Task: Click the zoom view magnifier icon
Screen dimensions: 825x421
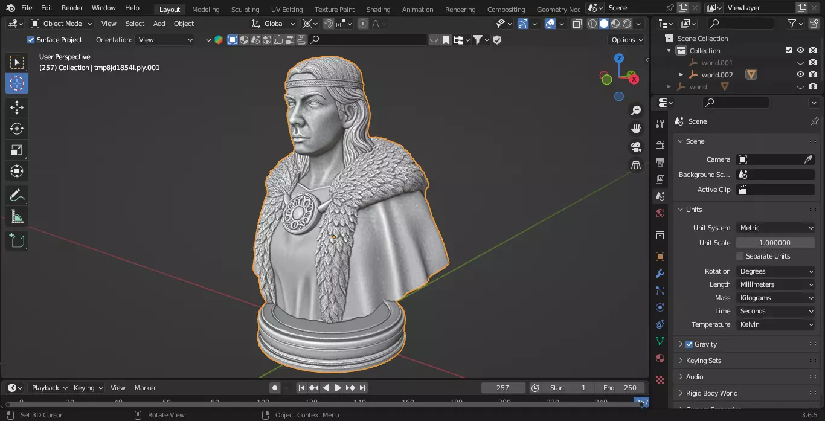Action: coord(636,111)
